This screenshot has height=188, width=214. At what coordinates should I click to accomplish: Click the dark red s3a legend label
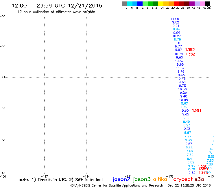[x=199, y=179]
